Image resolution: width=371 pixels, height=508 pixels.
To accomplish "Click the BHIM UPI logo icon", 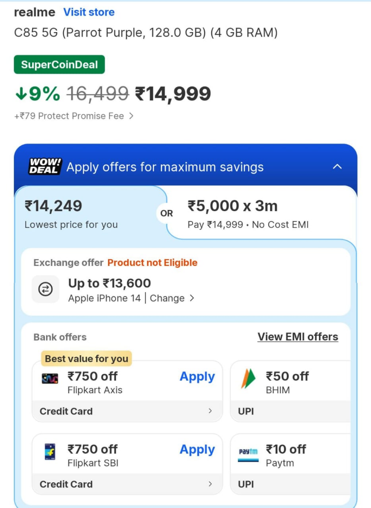I will pos(249,379).
